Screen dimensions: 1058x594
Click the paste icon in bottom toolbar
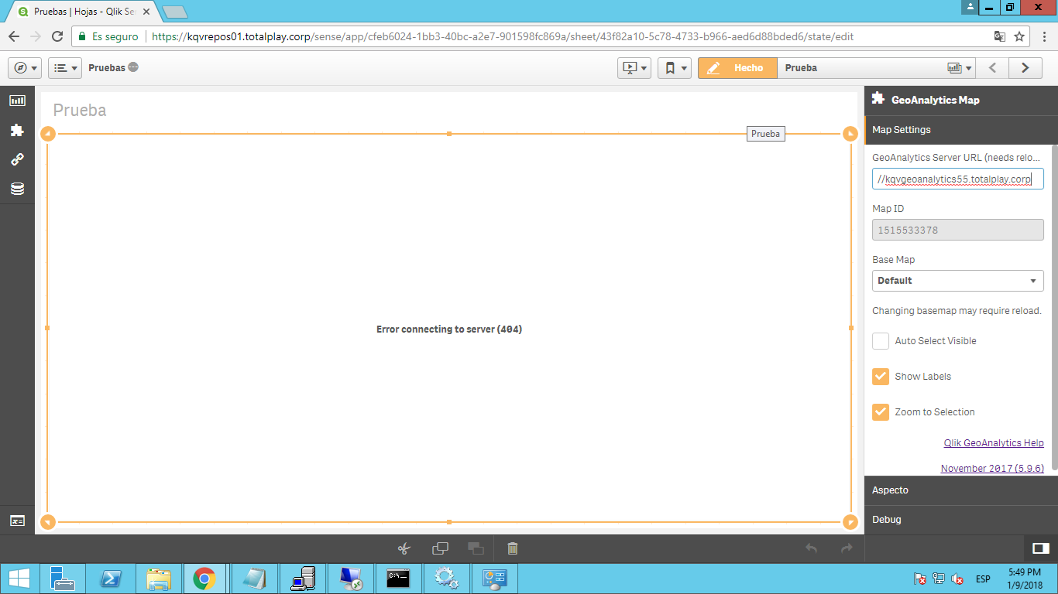[476, 548]
